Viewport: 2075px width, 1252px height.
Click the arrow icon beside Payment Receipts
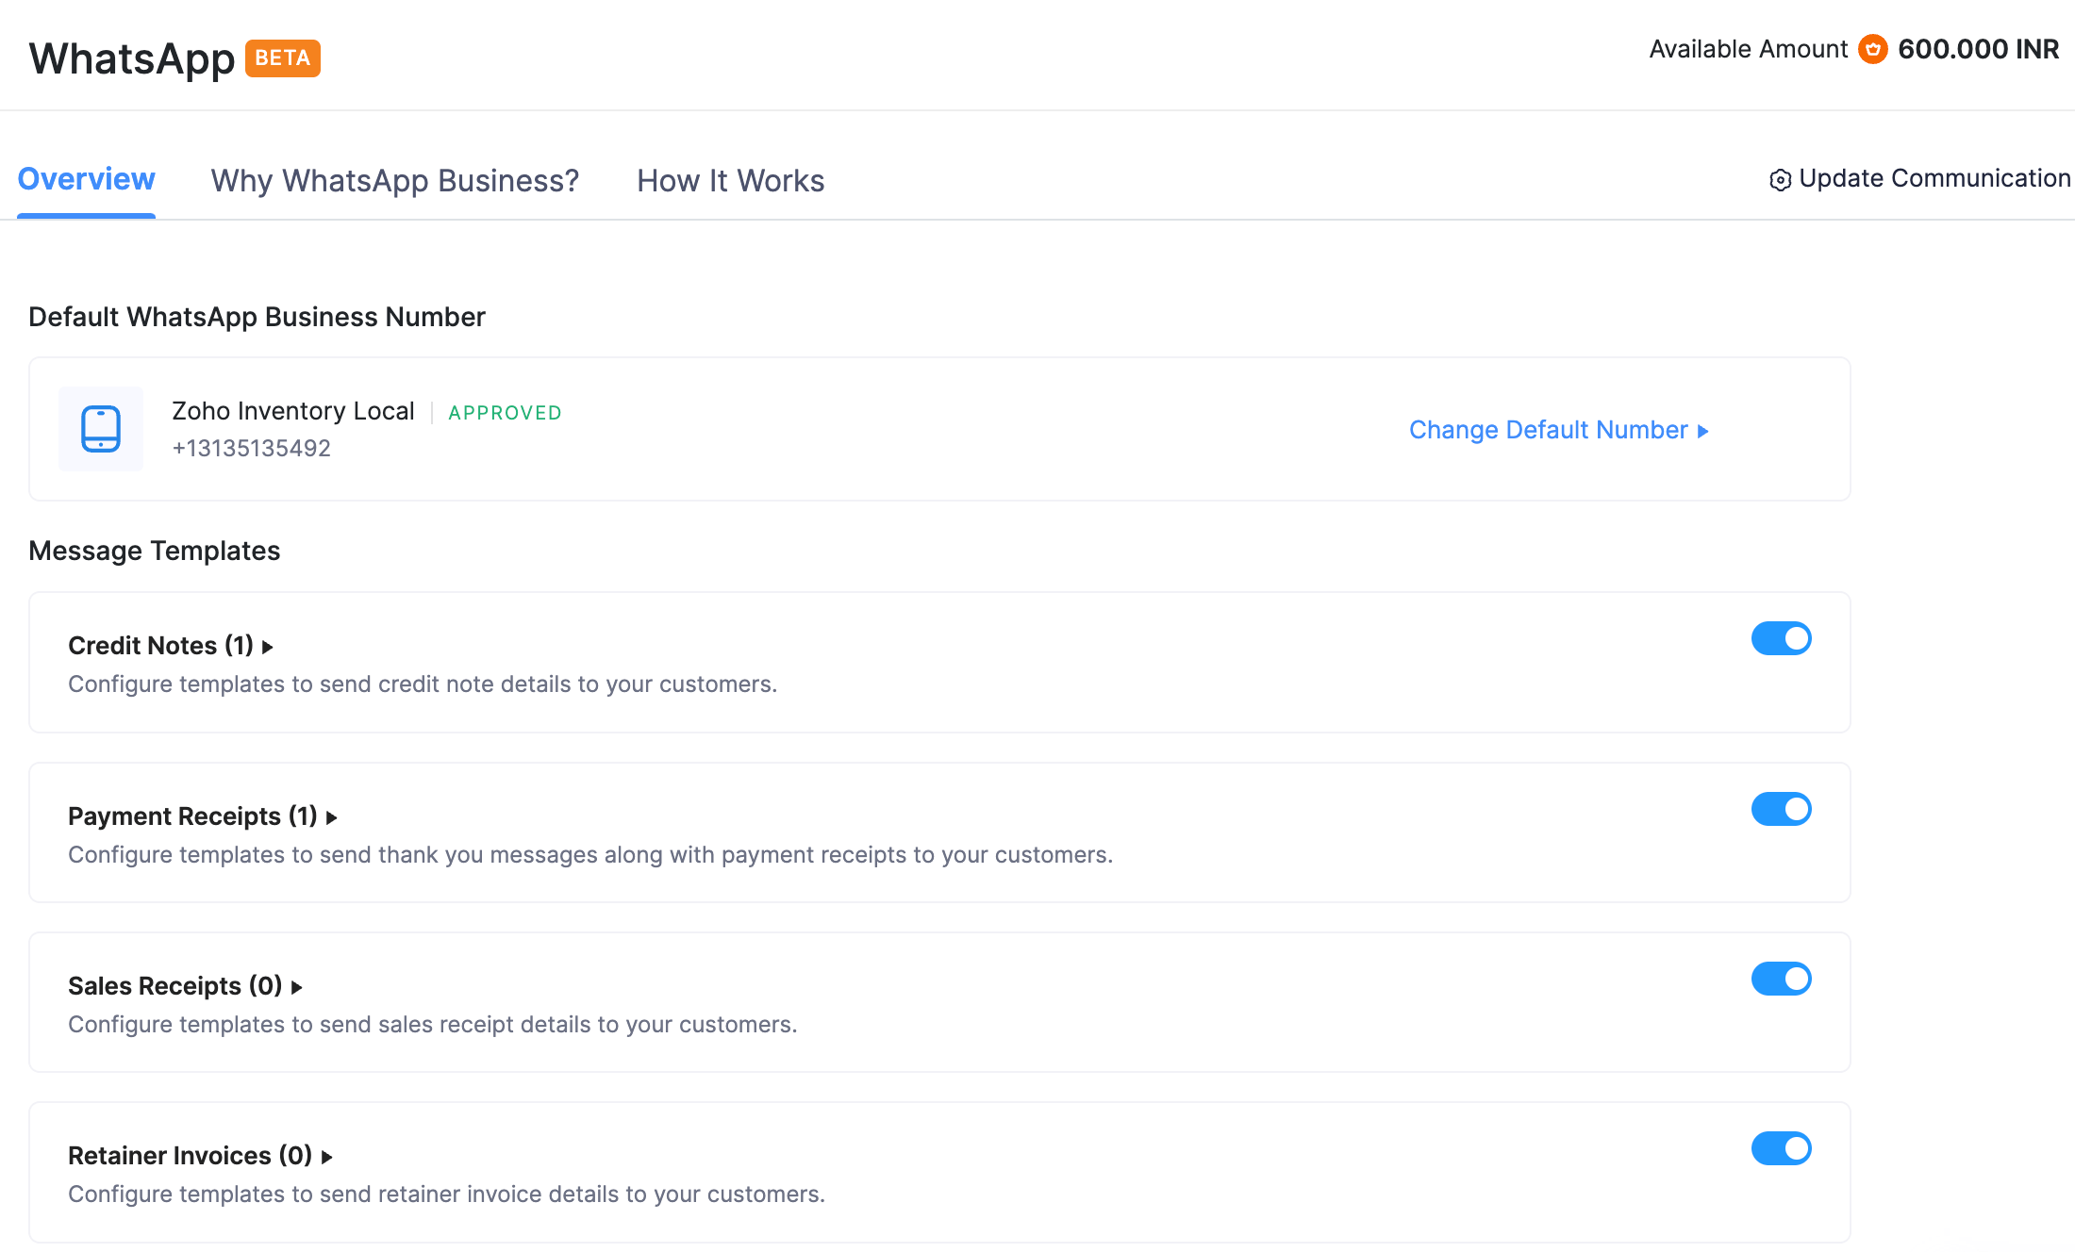(x=330, y=817)
